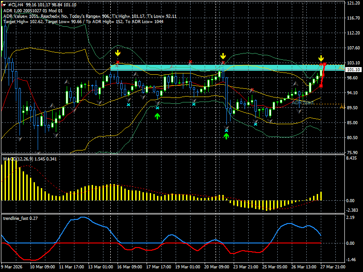Click the rightmost yellow down arrow signal
The image size is (363, 272).
pos(321,58)
